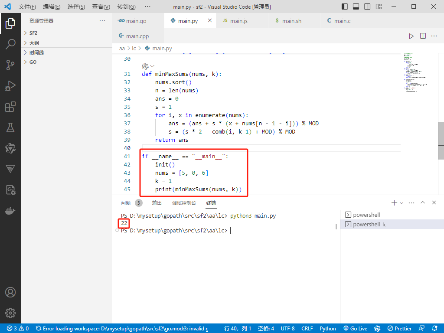Open the Explorer view in activity bar
Viewport: 444px width, 333px height.
click(10, 23)
